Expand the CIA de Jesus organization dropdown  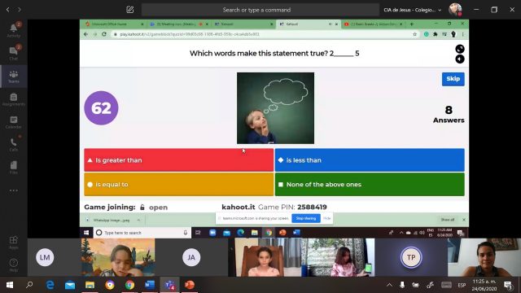(413, 10)
